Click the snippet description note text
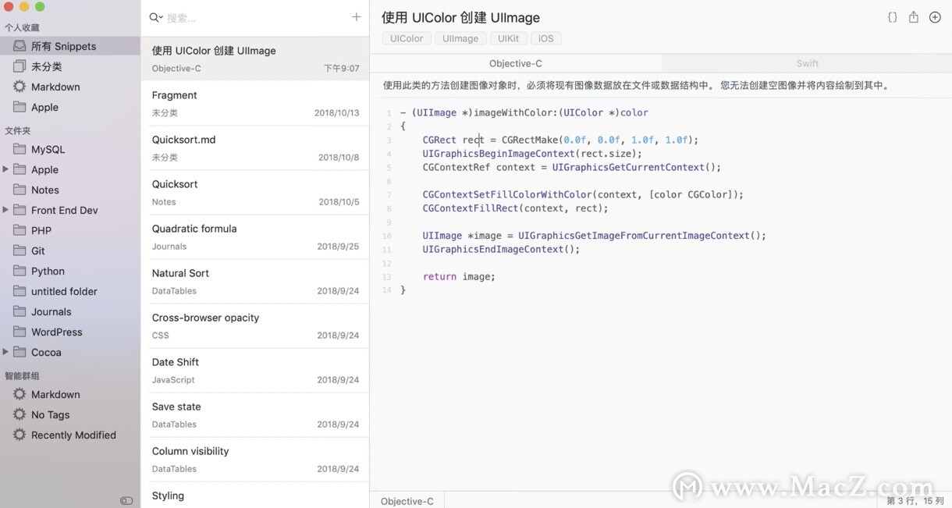Screen dimensions: 952x508 click(636, 86)
